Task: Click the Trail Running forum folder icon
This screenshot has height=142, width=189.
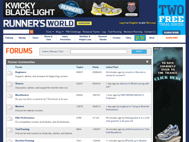Action: pyautogui.click(x=10, y=130)
